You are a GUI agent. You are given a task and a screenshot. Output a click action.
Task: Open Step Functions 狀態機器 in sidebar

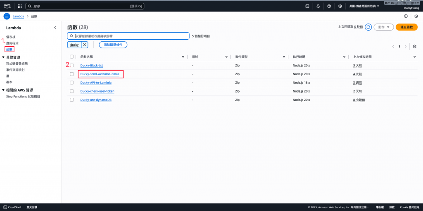(23, 96)
